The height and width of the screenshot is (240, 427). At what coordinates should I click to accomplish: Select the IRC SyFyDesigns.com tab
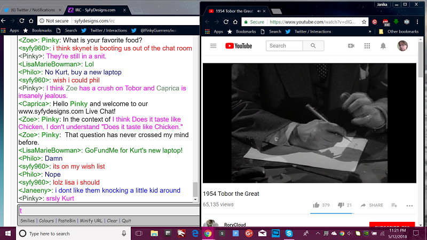click(x=97, y=10)
